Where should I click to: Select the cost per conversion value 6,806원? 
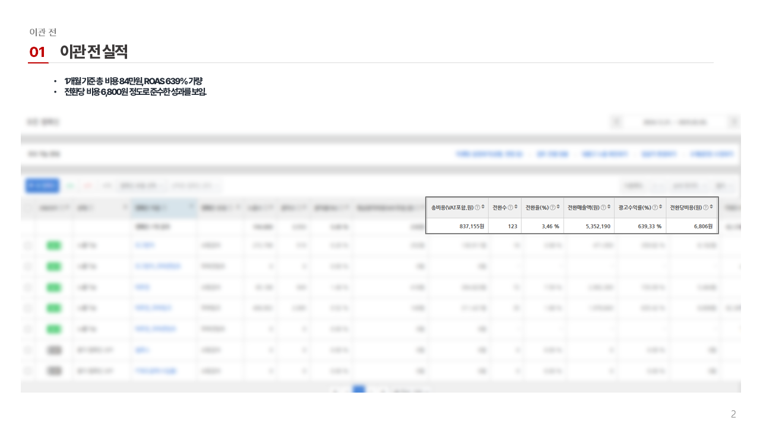tap(703, 226)
